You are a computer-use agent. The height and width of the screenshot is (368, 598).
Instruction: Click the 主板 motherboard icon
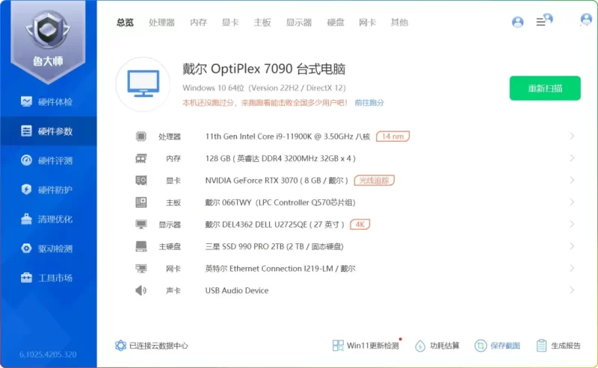pos(141,202)
